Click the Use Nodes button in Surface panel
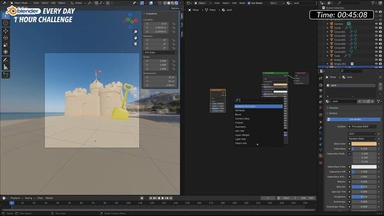This screenshot has height=216, width=384. [353, 119]
